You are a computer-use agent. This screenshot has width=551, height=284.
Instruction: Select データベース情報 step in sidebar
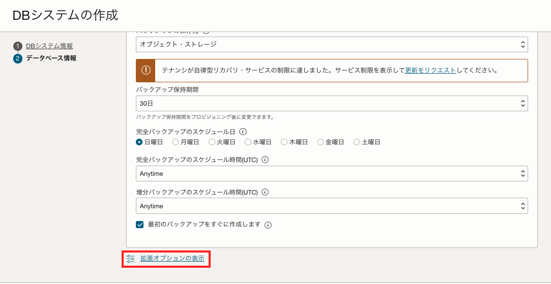[x=51, y=58]
